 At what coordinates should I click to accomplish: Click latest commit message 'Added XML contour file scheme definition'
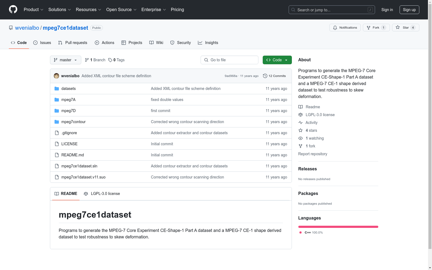116,76
